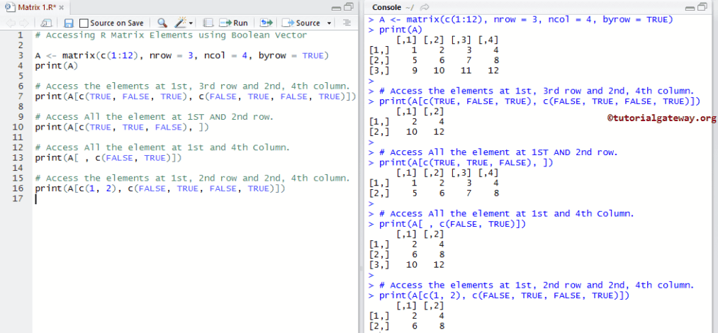Click editor comment about 1st and 4th Column
718x333 pixels.
point(162,148)
